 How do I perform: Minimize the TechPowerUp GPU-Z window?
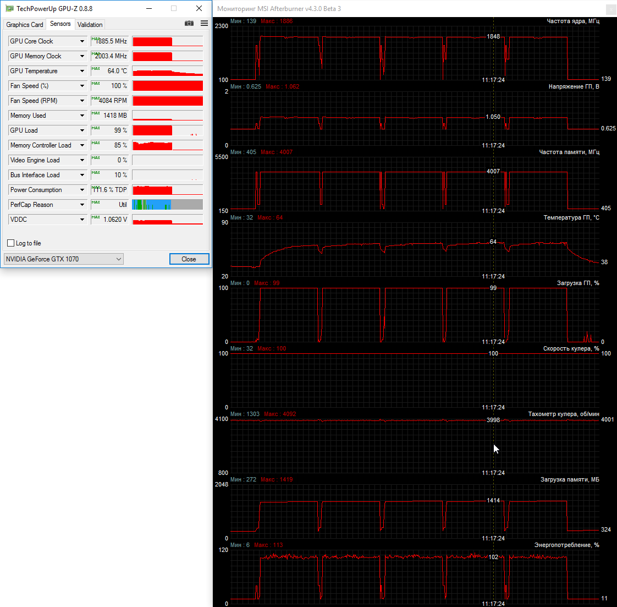coord(150,8)
